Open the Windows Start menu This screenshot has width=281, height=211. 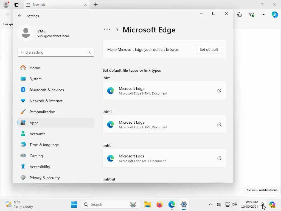coord(74,204)
